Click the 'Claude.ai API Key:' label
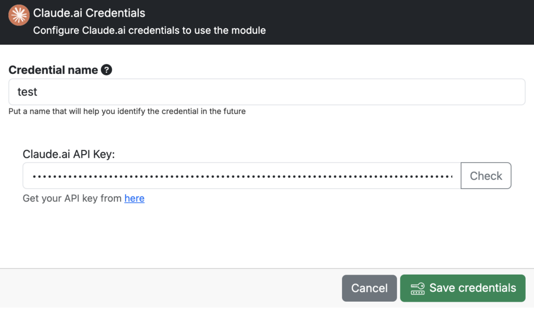 tap(69, 154)
